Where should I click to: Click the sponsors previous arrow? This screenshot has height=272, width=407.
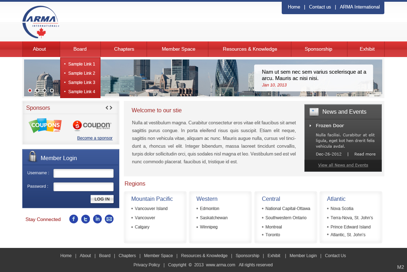tap(107, 108)
